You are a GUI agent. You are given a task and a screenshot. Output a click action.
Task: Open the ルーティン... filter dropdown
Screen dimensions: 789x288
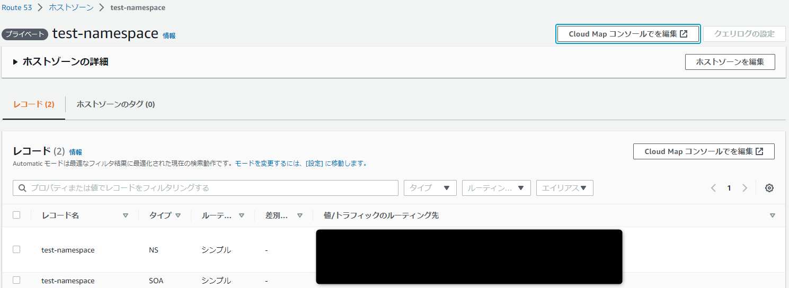(x=496, y=188)
